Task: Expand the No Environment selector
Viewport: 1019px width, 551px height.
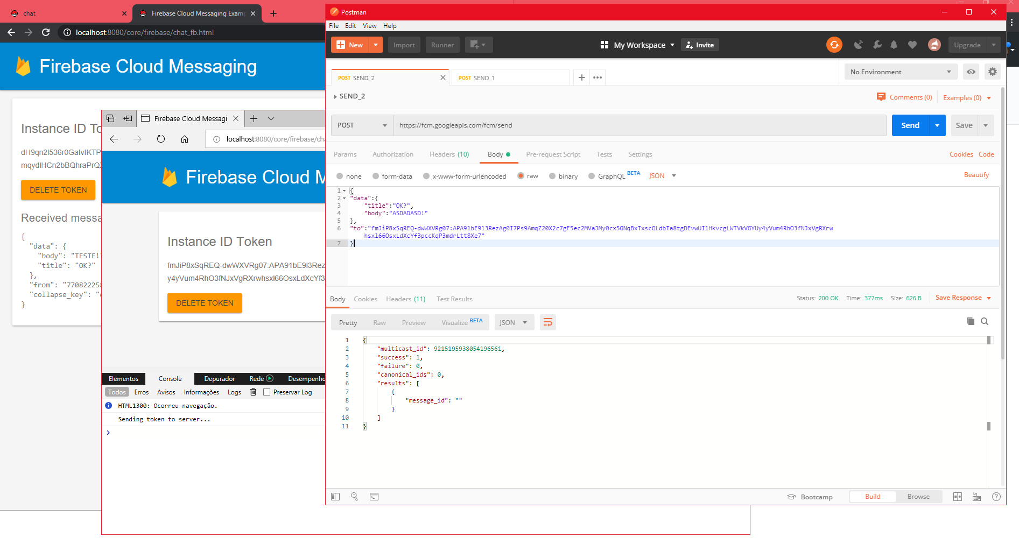Action: [x=901, y=72]
